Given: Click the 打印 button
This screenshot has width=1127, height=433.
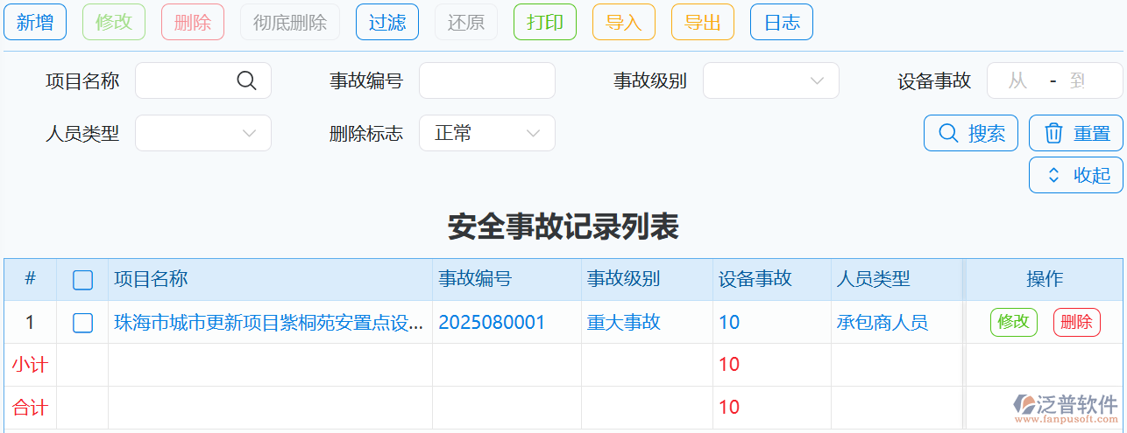Looking at the screenshot, I should (x=545, y=22).
